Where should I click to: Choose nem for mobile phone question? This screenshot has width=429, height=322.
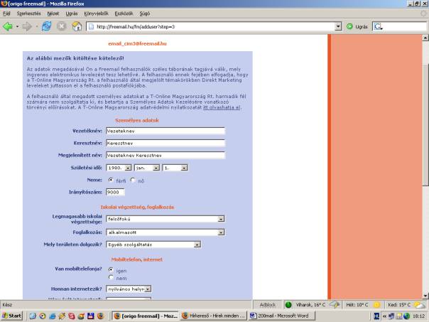pyautogui.click(x=110, y=277)
